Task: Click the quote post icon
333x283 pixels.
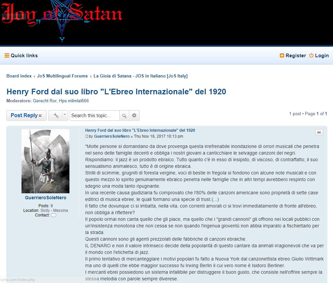Action: tap(319, 132)
